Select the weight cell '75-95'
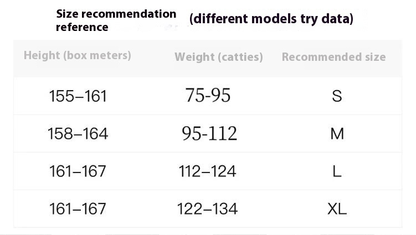This screenshot has height=235, width=416. pyautogui.click(x=208, y=96)
